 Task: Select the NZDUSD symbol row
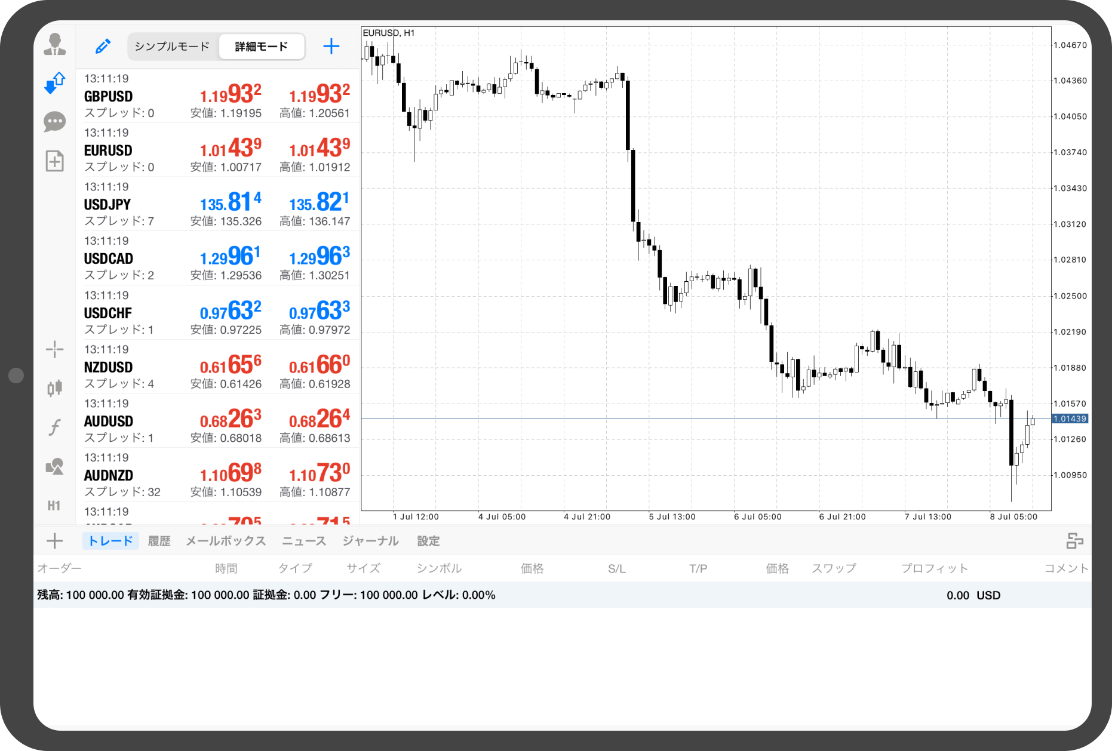(x=217, y=367)
